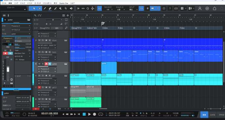The height and width of the screenshot is (120, 225).
Task: Unmute the gt2 2 track
Action: (x=39, y=87)
